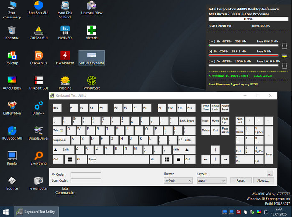Screen dimensions: 292x217
Task: Click the Pause Break key
Action: pos(225,108)
